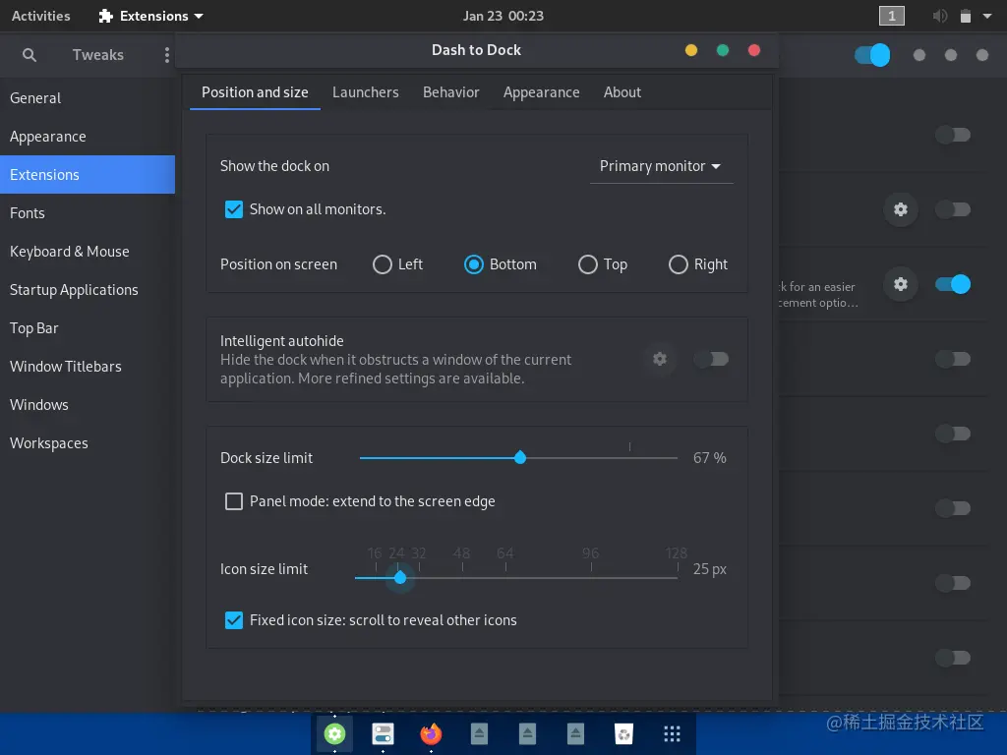
Task: Show Applications grid from dock
Action: click(672, 733)
